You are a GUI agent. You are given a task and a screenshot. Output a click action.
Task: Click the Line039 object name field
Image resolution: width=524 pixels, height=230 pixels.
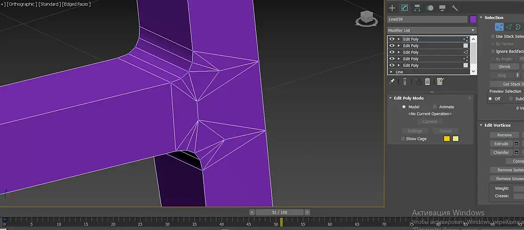pyautogui.click(x=428, y=19)
